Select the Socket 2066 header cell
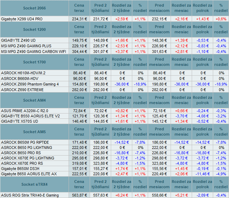Viewport: 229px width, 198px height. pos(34,8)
